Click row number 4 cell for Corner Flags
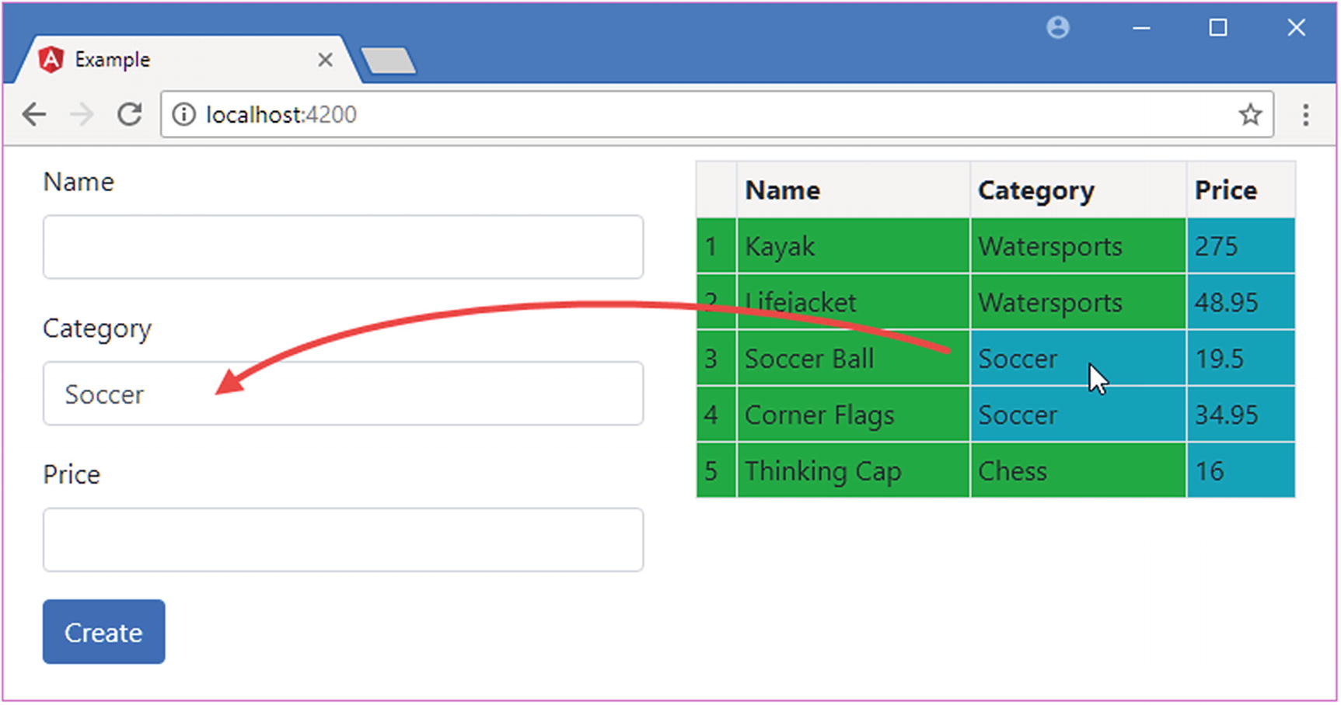 click(716, 415)
